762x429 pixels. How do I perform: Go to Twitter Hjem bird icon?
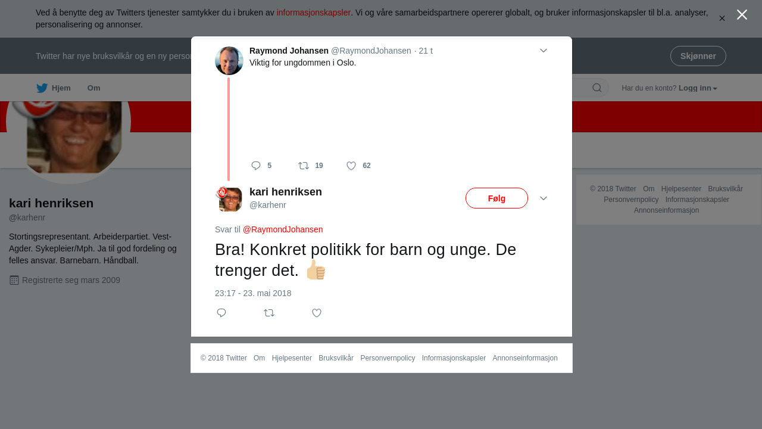(x=42, y=88)
